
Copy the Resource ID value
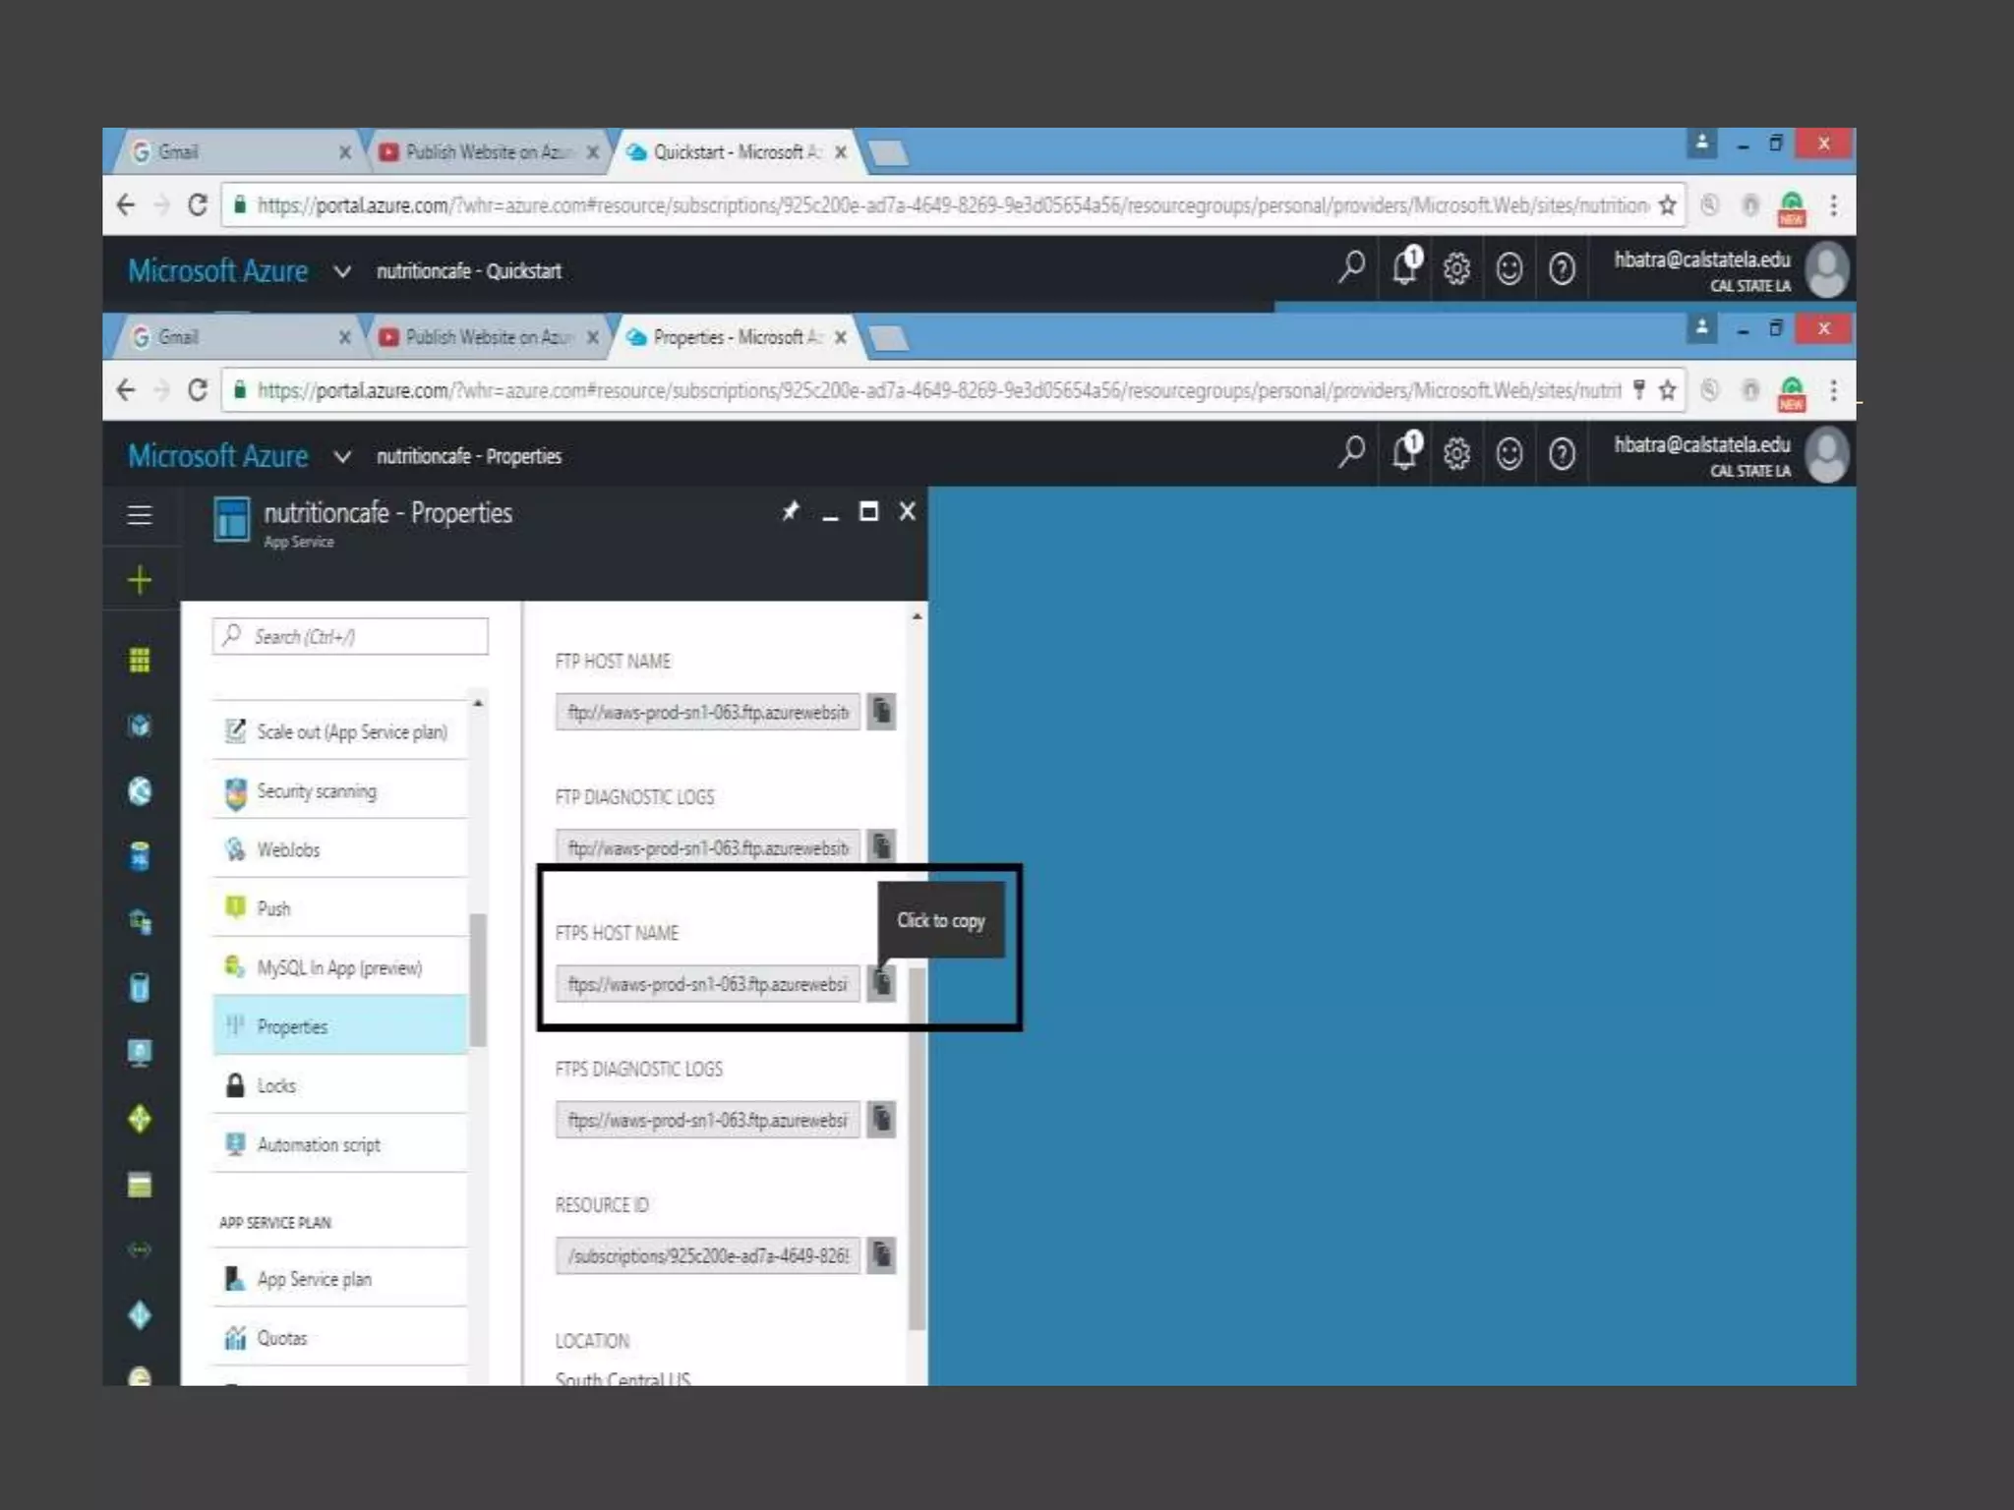click(x=882, y=1255)
